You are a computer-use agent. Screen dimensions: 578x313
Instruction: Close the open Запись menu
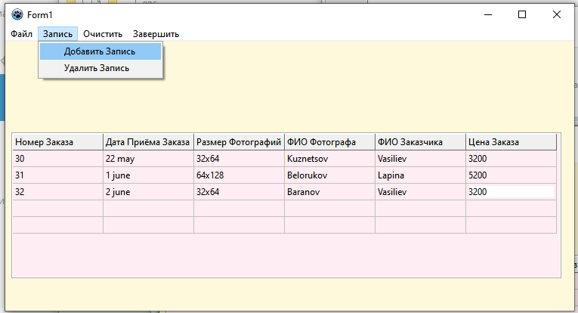pos(57,34)
